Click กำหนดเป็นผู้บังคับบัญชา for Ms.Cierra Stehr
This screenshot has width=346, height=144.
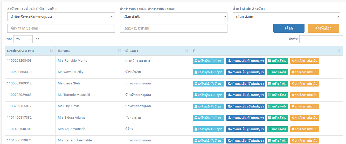(x=246, y=84)
